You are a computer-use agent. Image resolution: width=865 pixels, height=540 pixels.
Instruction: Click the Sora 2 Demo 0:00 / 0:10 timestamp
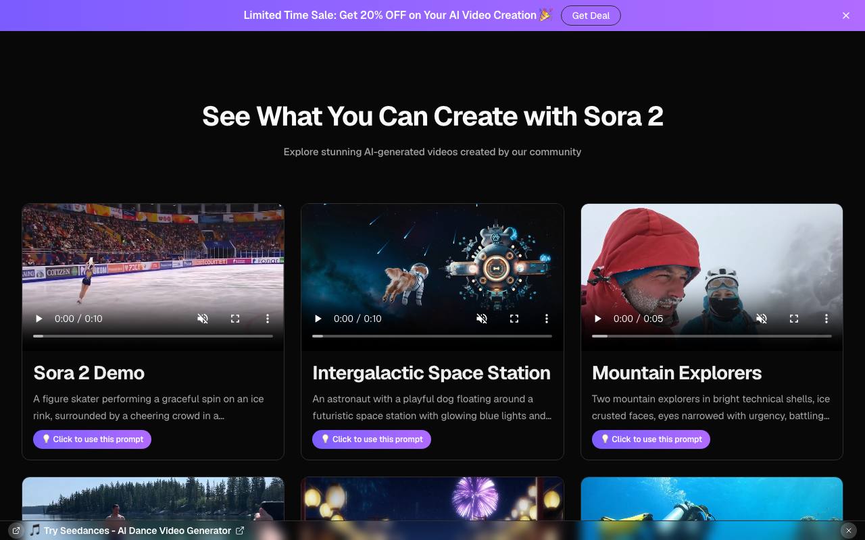[x=78, y=319]
